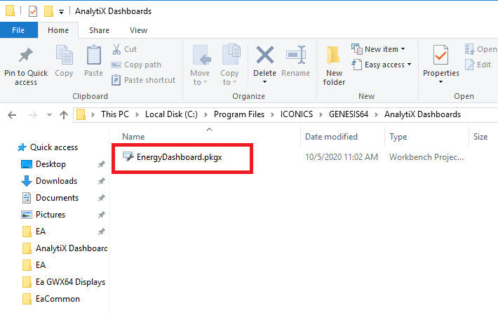This screenshot has width=498, height=315.
Task: Navigate to Local Disk (C:) breadcrumb
Action: click(x=171, y=114)
